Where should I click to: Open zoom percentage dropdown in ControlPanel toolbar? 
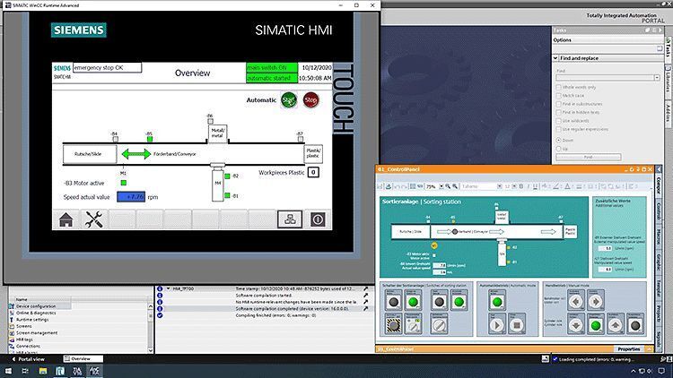pyautogui.click(x=441, y=186)
